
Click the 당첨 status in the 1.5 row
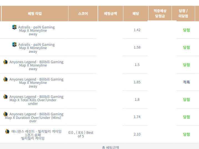(x=187, y=65)
